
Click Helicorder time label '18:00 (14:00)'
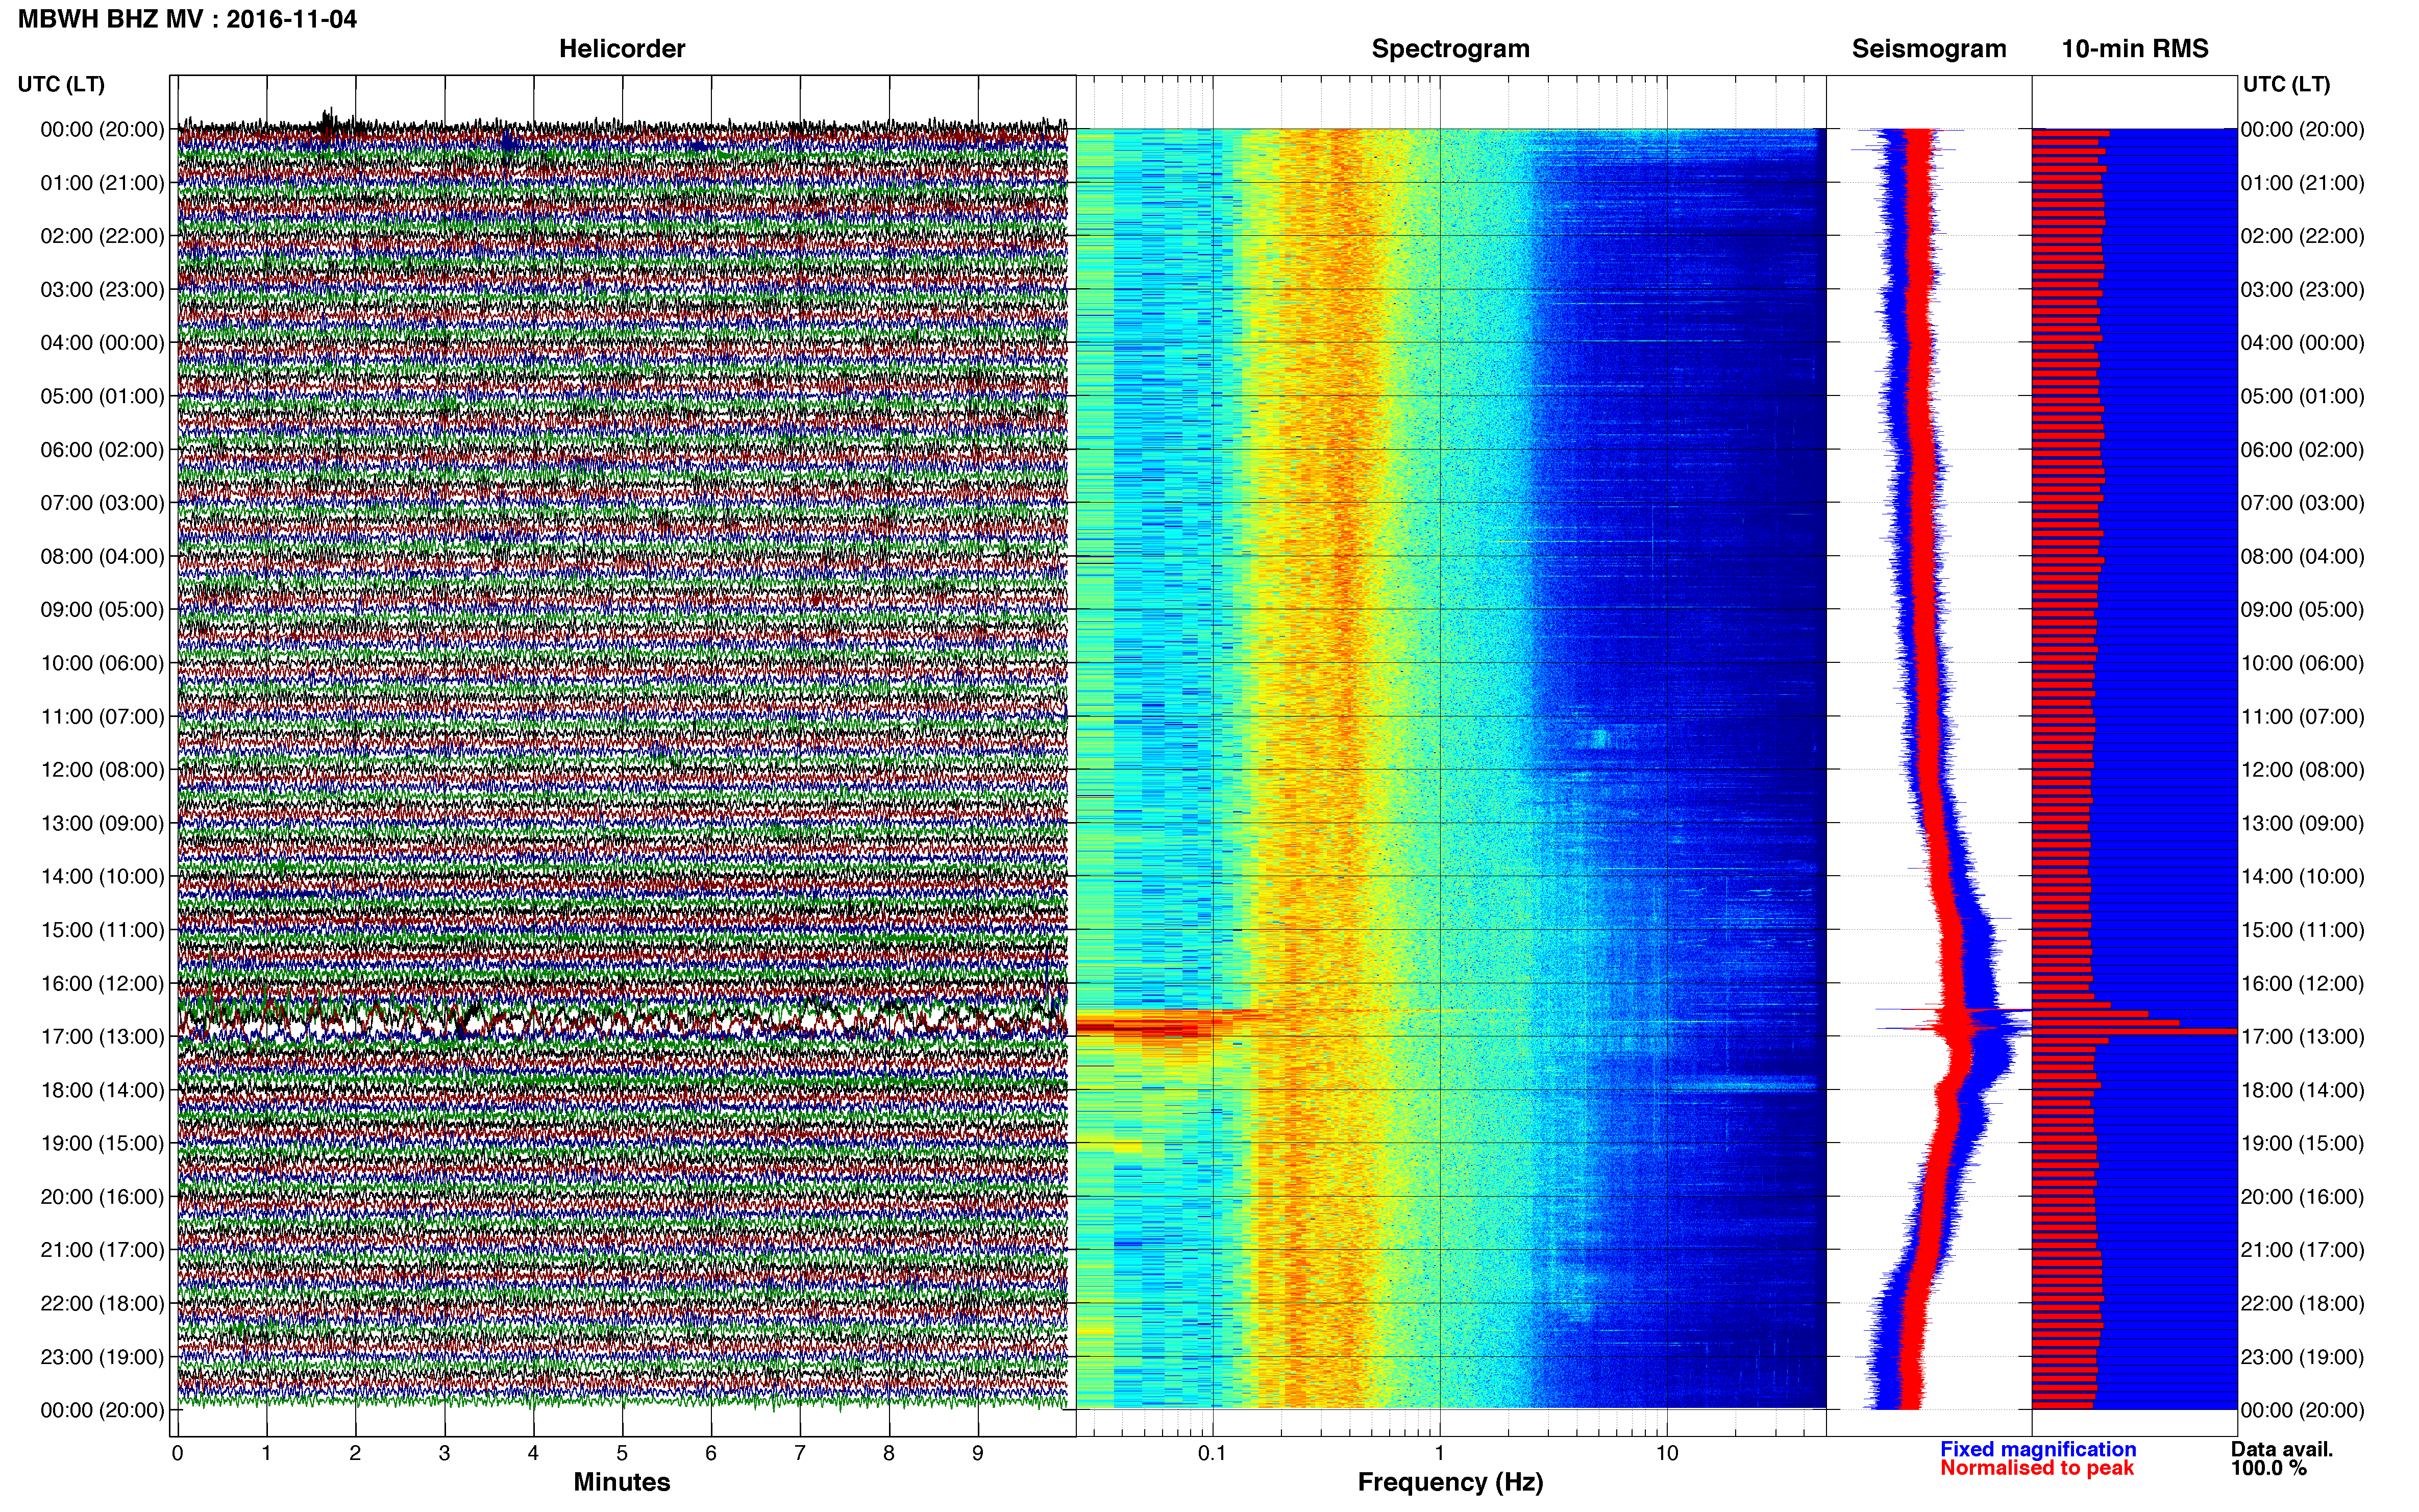point(102,1090)
